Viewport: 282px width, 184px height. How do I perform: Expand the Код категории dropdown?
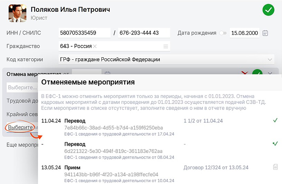[x=270, y=59]
